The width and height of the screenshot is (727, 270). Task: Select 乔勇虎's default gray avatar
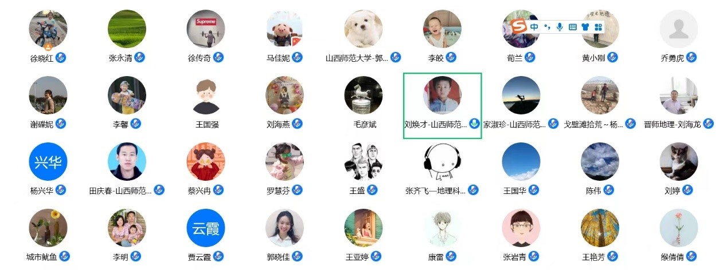pyautogui.click(x=679, y=29)
